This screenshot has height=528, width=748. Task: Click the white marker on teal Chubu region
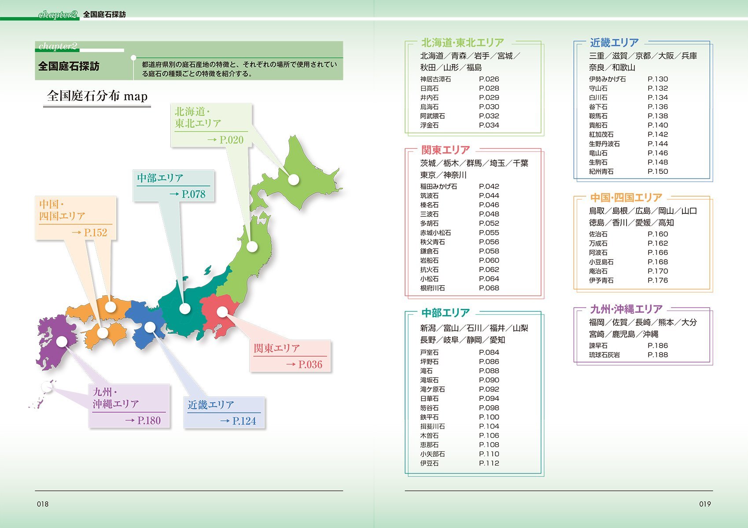click(x=185, y=308)
